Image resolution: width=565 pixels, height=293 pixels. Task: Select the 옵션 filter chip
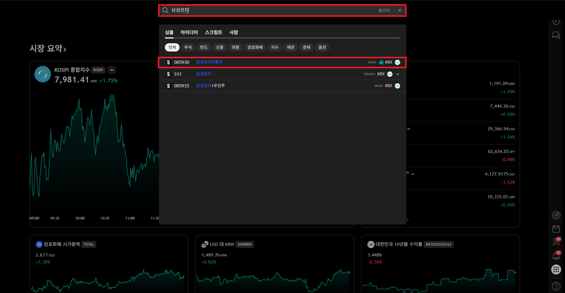322,47
